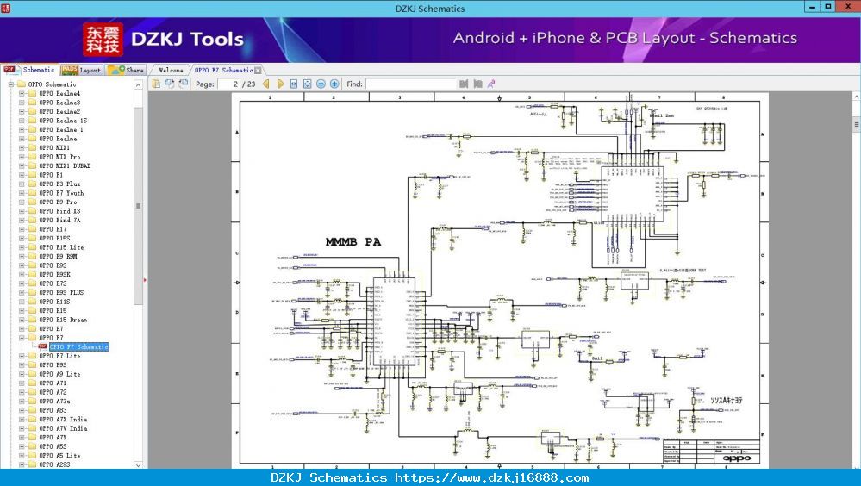Expand the OPPO Realme4 folder

pyautogui.click(x=22, y=93)
